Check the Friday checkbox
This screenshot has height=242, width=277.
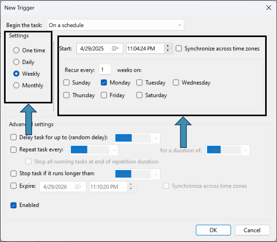click(104, 95)
